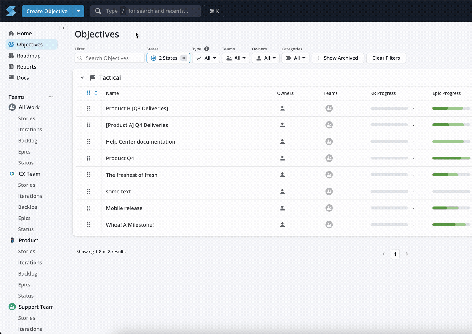Click the Type filter info icon
Viewport: 472px width, 334px height.
(x=206, y=49)
